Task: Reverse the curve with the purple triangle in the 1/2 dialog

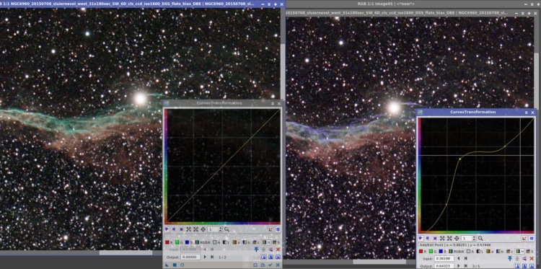Action: (x=270, y=250)
